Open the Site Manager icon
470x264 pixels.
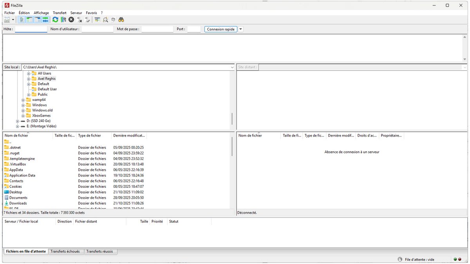pos(7,20)
